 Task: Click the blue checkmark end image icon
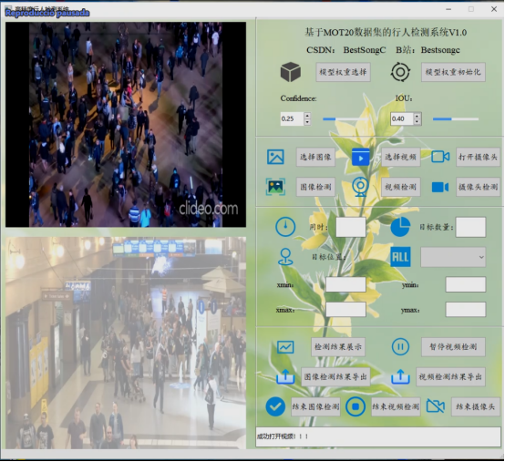tap(275, 406)
